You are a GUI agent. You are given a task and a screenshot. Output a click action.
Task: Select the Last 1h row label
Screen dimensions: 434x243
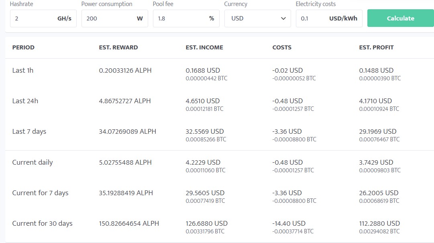23,70
